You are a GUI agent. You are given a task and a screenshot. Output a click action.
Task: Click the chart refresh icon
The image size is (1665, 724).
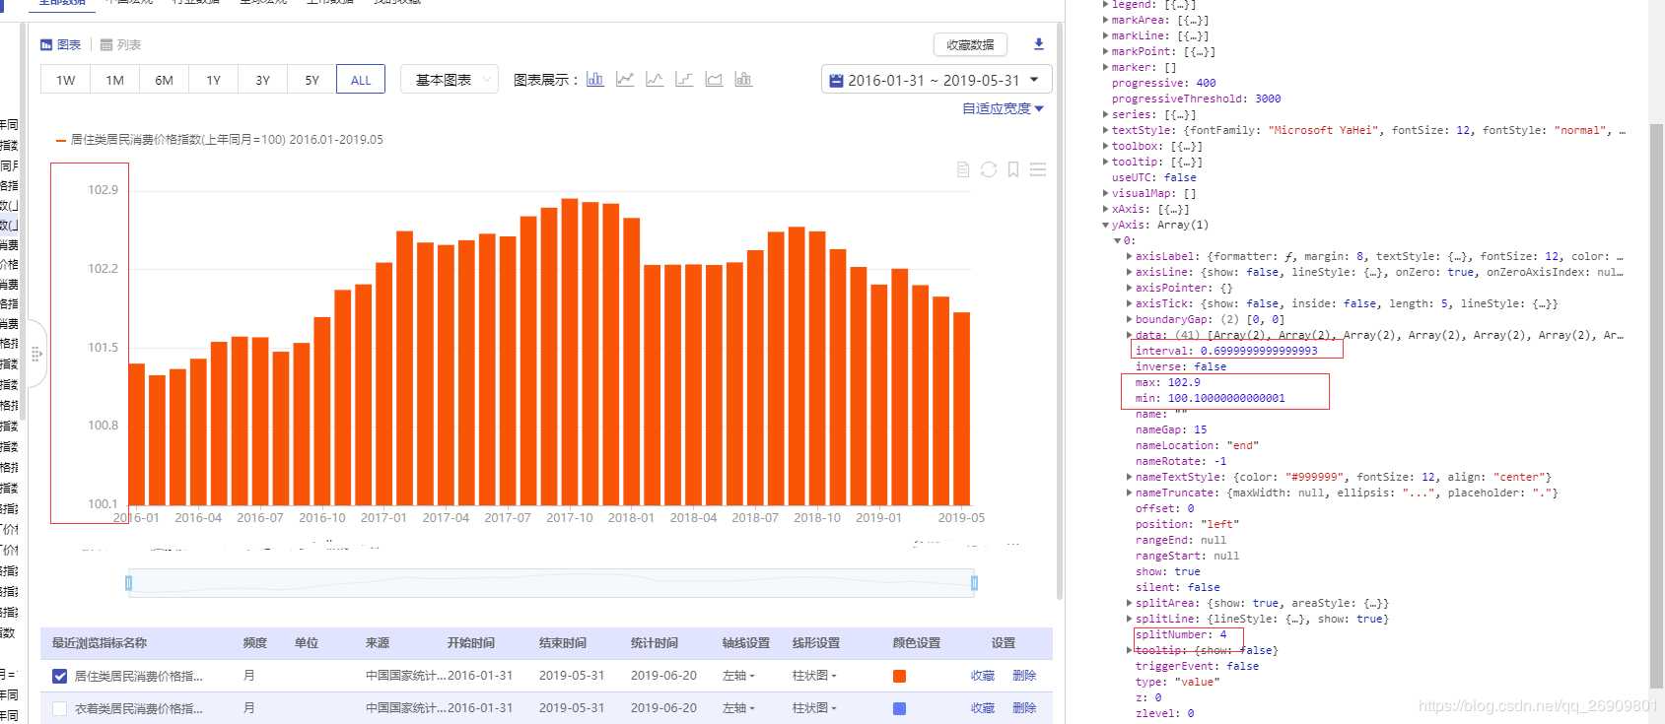coord(988,169)
